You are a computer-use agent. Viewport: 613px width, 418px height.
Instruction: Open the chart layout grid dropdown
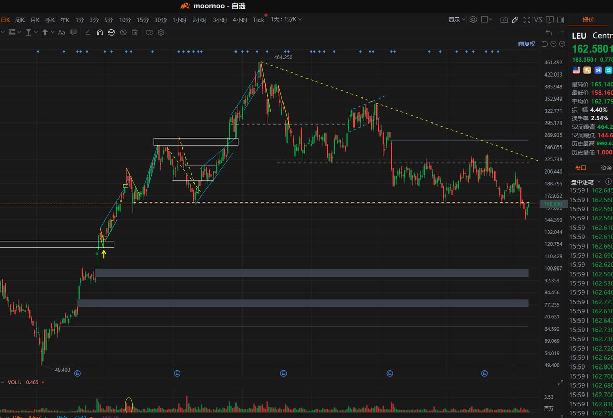point(487,19)
